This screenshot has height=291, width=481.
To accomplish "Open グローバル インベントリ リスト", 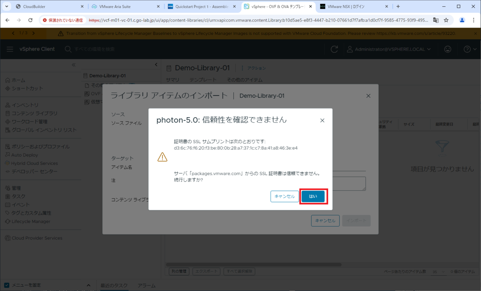I will [x=44, y=130].
